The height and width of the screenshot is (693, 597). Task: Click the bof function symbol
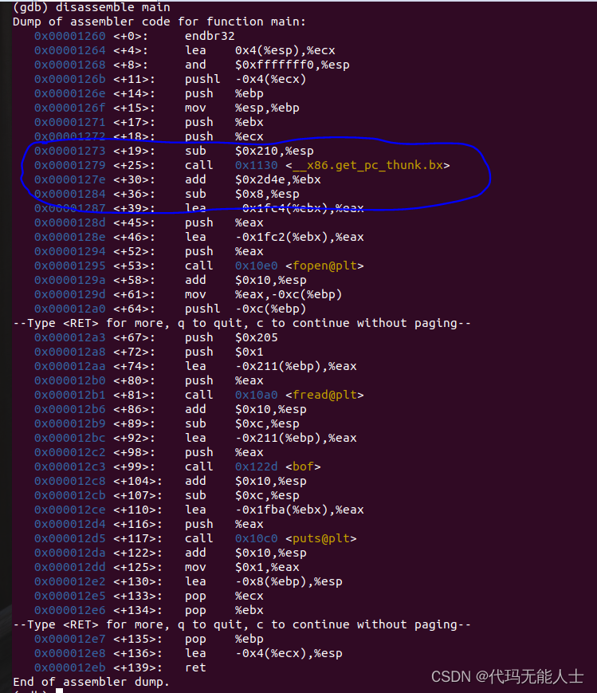303,467
